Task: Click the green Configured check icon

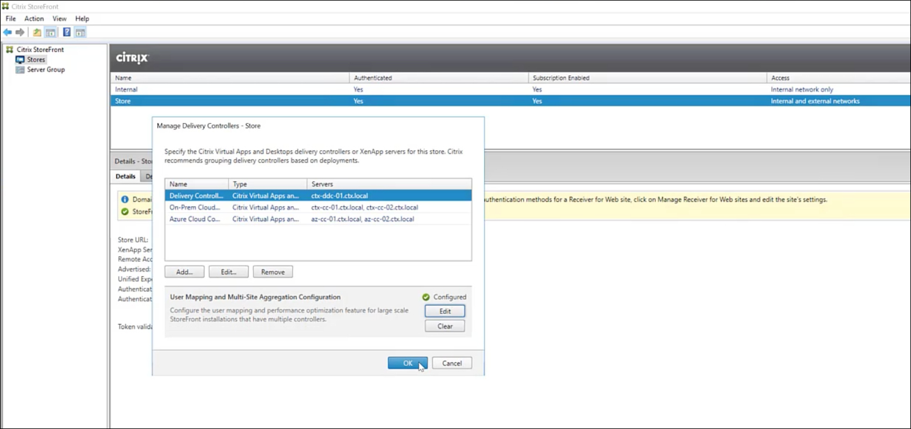Action: click(426, 297)
